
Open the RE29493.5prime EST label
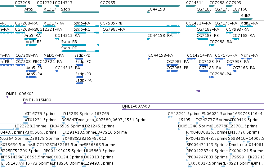pyautogui.click(x=98, y=163)
